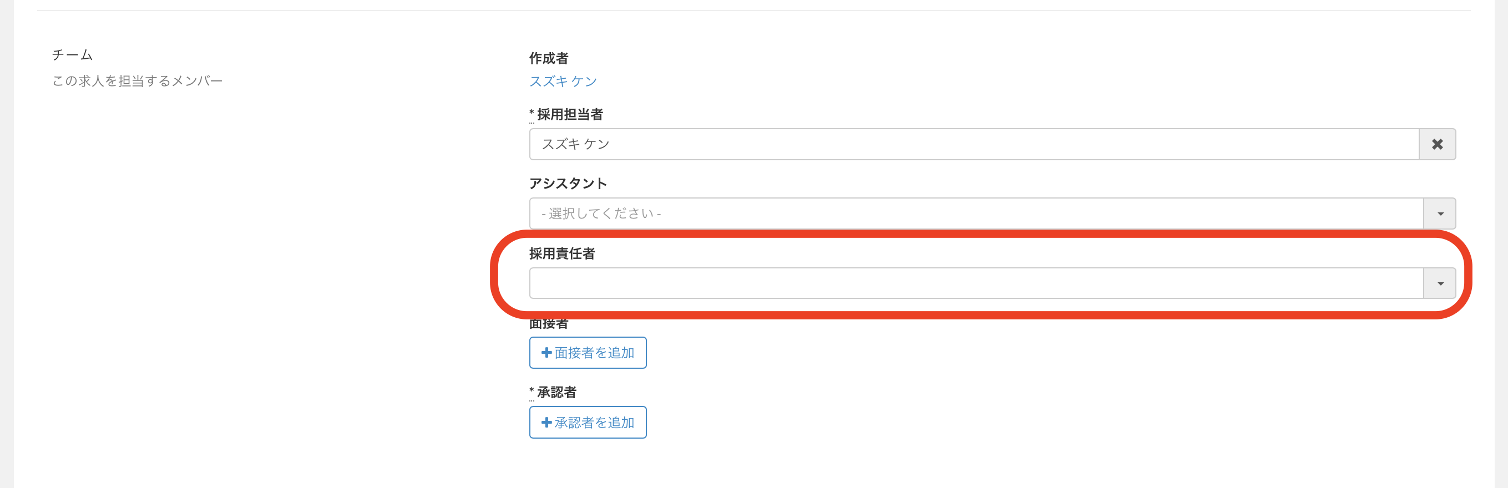This screenshot has width=1508, height=488.
Task: Click the required asterisk beside 採用担当者
Action: (x=532, y=113)
